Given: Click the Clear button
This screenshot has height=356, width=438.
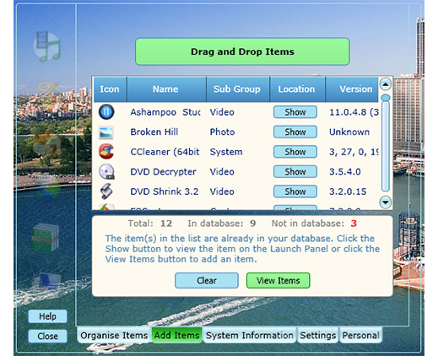Looking at the screenshot, I should [207, 280].
